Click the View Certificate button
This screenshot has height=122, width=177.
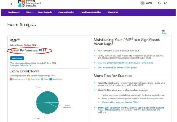(x=17, y=58)
